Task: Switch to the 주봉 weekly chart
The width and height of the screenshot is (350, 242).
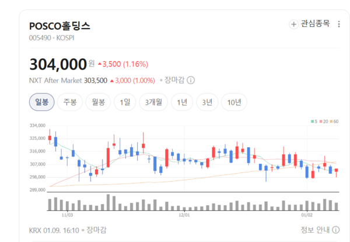Action: tap(71, 102)
